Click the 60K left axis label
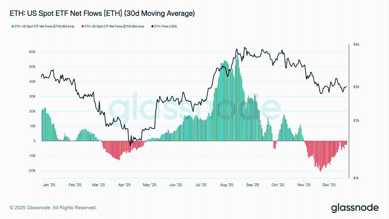The height and width of the screenshot is (219, 389). coord(32,52)
